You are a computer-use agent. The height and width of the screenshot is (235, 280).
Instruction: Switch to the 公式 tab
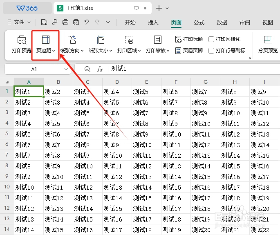199,22
